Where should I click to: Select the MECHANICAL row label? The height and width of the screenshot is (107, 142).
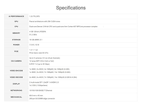(16, 97)
